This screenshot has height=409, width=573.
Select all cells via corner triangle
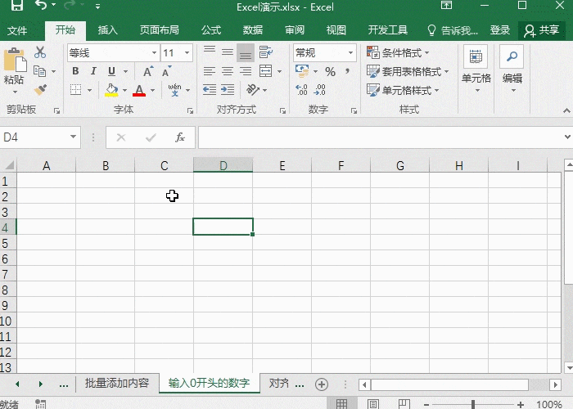point(9,165)
